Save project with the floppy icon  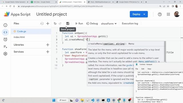[67, 23]
